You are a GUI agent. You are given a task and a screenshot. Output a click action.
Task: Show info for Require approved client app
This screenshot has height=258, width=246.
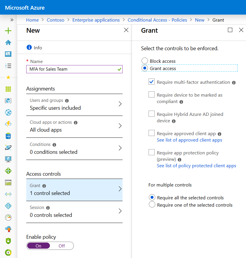[219, 134]
